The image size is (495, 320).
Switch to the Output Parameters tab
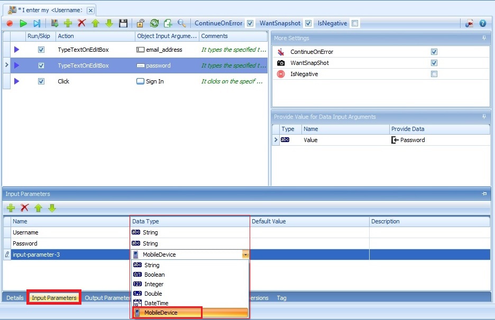107,298
